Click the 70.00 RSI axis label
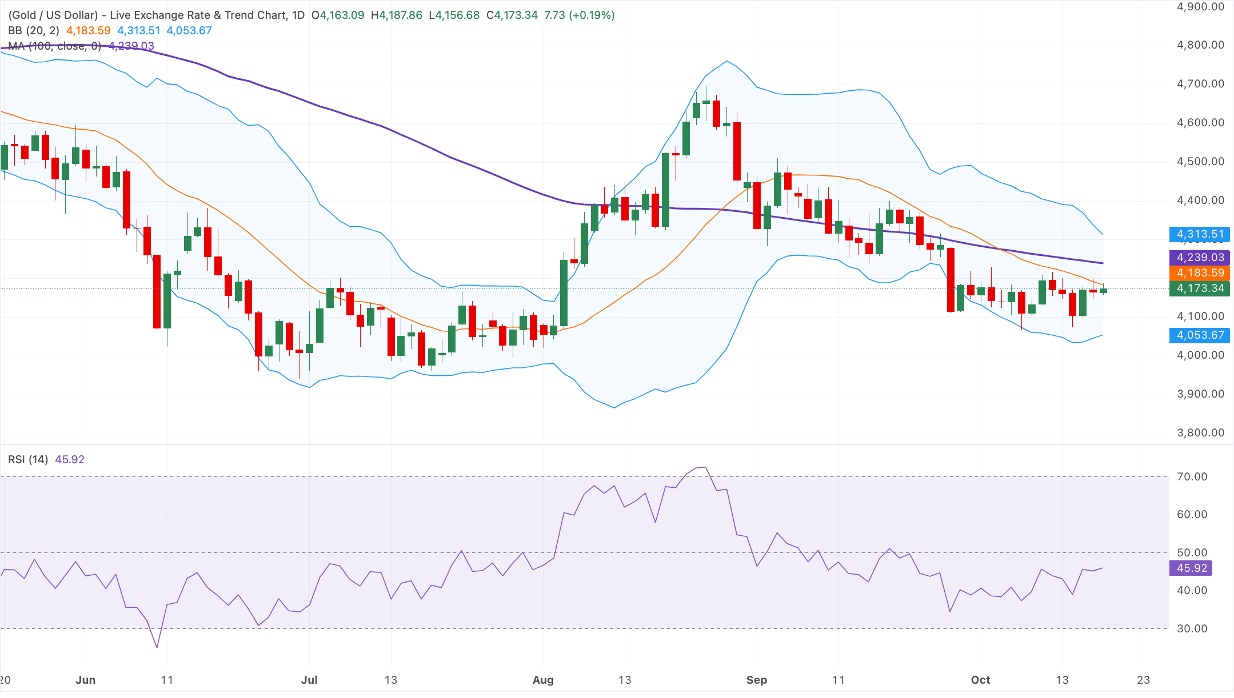Viewport: 1234px width, 698px height. click(x=1192, y=477)
